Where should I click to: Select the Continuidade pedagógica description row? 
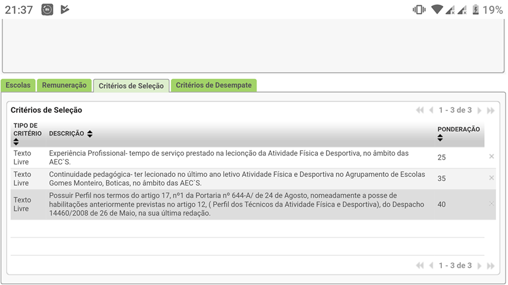click(237, 179)
